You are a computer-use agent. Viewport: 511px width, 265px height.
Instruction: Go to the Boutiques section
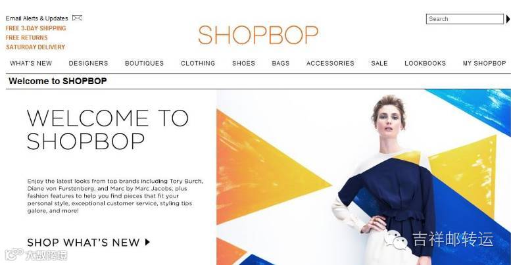tap(145, 63)
